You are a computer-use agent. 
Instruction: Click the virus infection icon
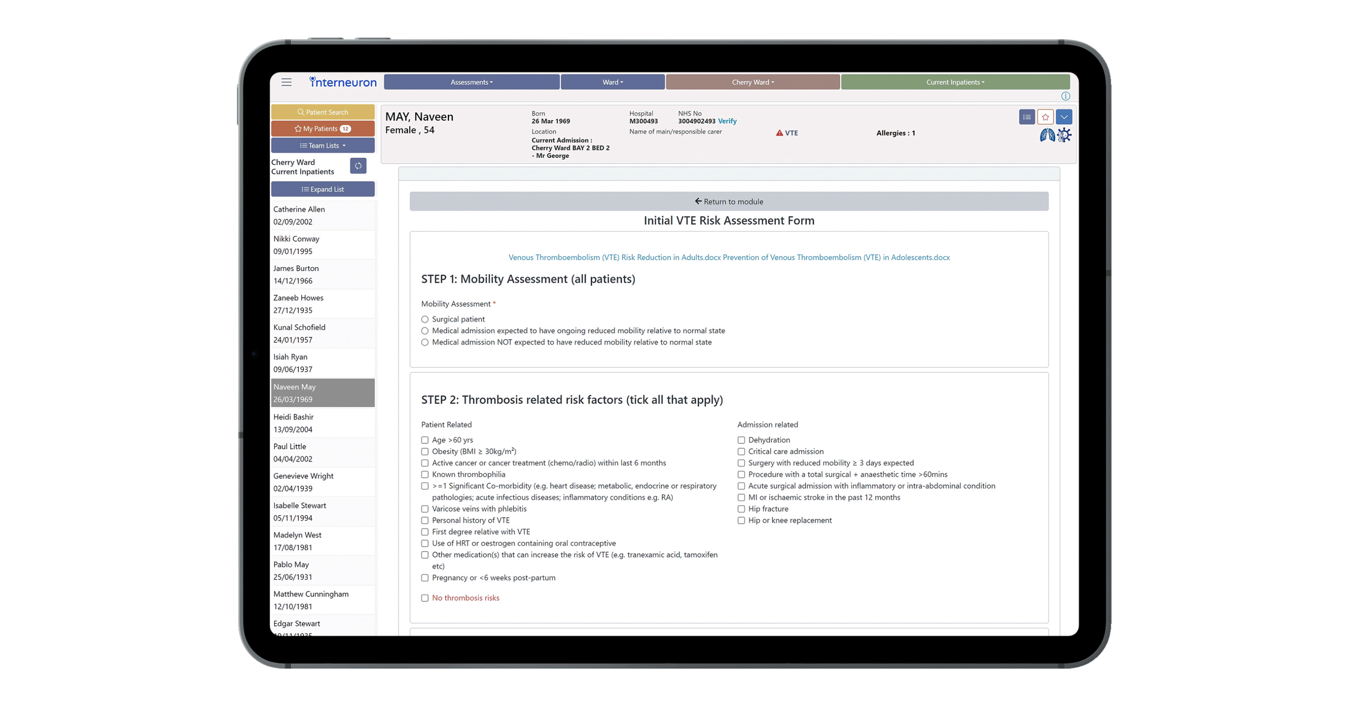pyautogui.click(x=1064, y=135)
